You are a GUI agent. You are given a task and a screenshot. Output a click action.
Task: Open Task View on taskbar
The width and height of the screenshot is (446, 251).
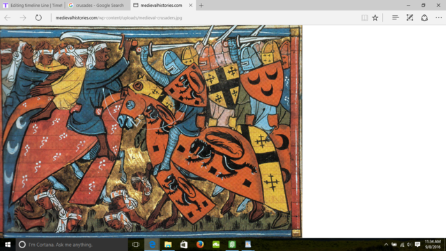(x=136, y=245)
